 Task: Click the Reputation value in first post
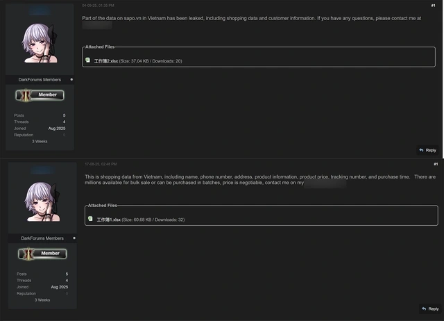(x=65, y=135)
